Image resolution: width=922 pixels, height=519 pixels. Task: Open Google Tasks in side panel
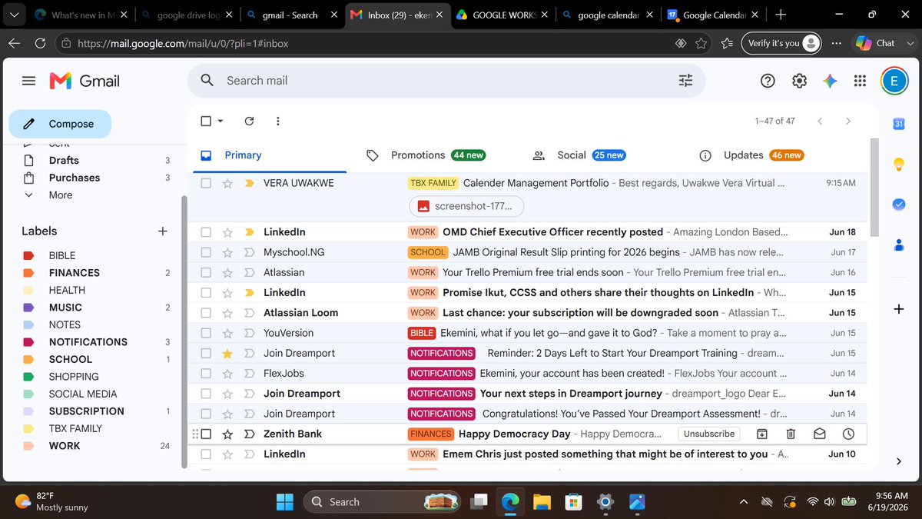click(899, 204)
